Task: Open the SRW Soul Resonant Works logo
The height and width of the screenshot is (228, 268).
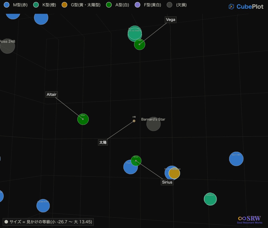Action: point(249,220)
